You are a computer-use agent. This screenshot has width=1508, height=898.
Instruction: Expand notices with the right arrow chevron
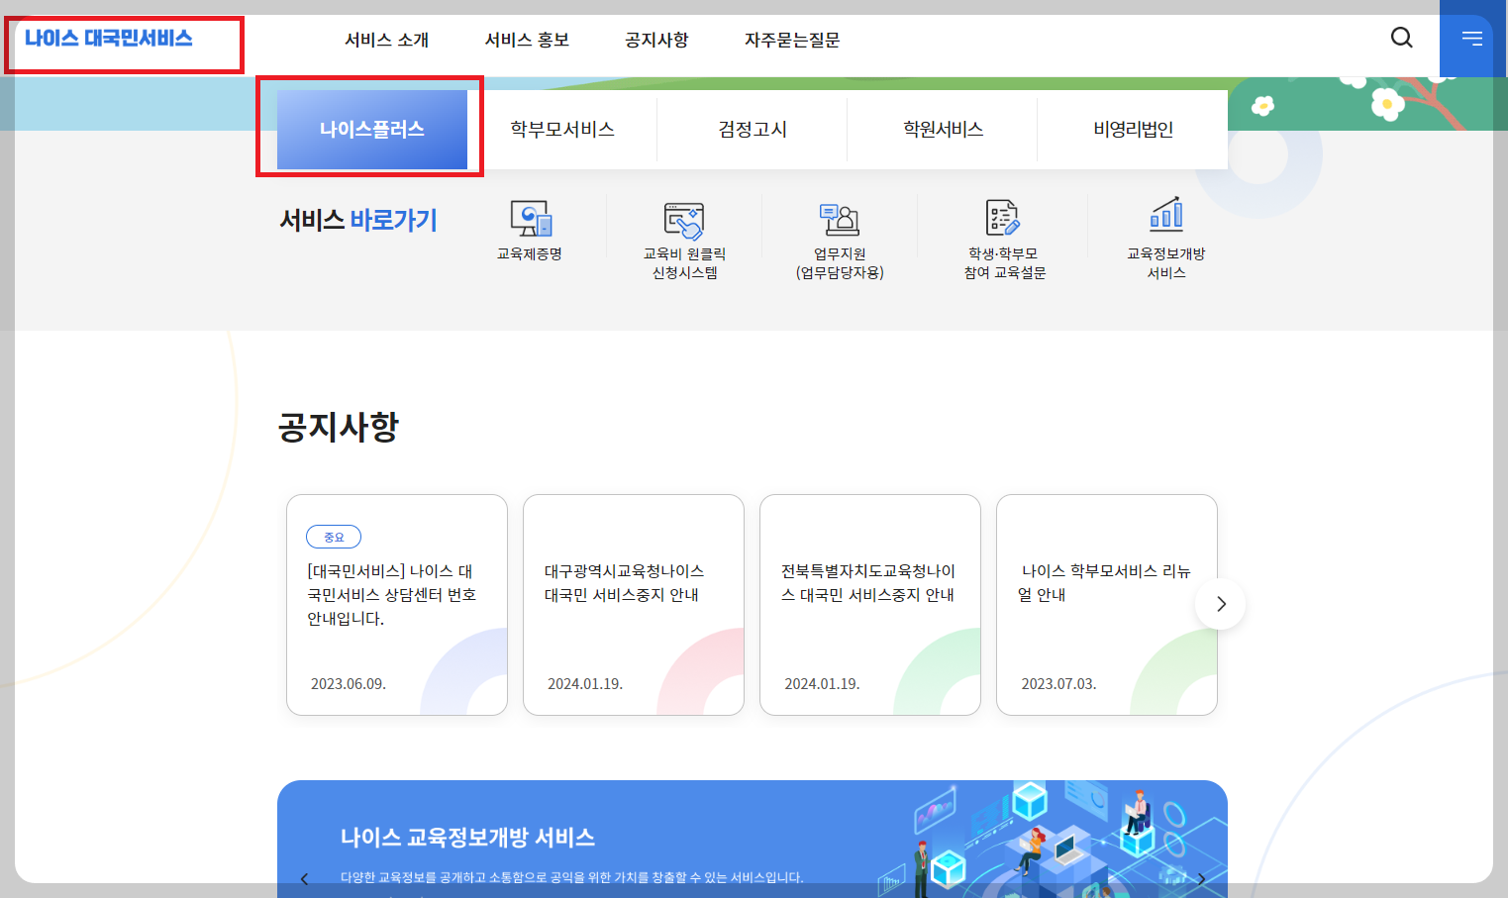1219,604
